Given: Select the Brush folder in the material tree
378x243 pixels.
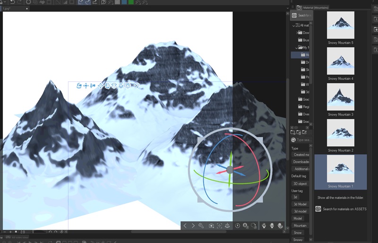Looking at the screenshot, I should pos(303,40).
